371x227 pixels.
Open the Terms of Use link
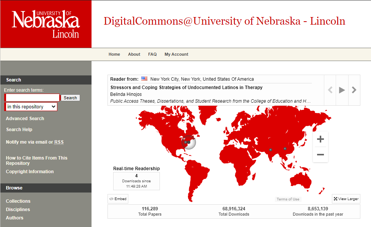click(288, 199)
